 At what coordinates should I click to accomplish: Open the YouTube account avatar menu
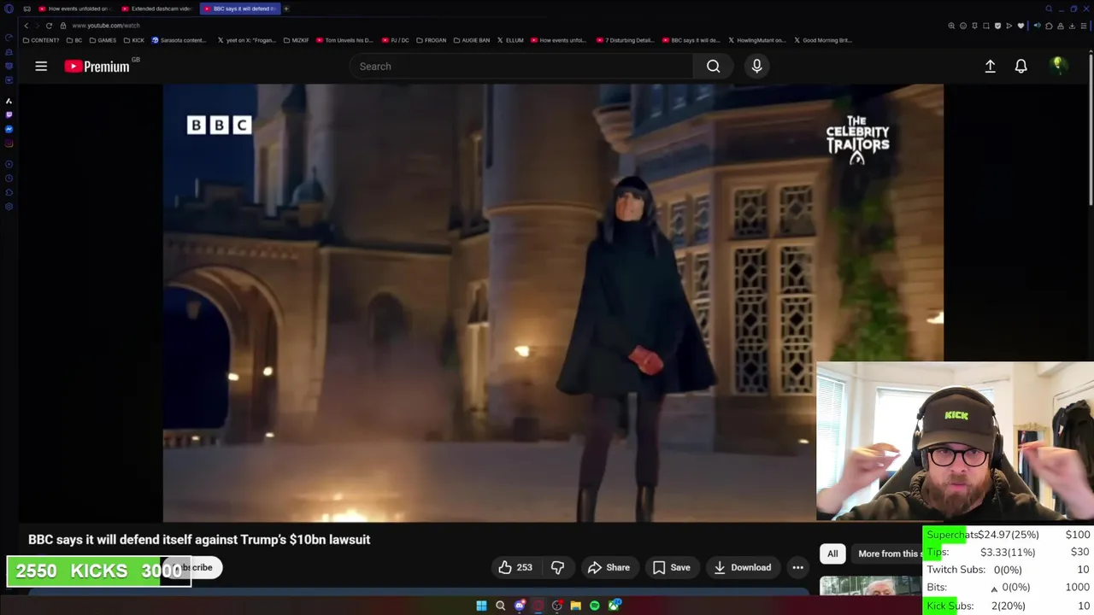[x=1058, y=66]
